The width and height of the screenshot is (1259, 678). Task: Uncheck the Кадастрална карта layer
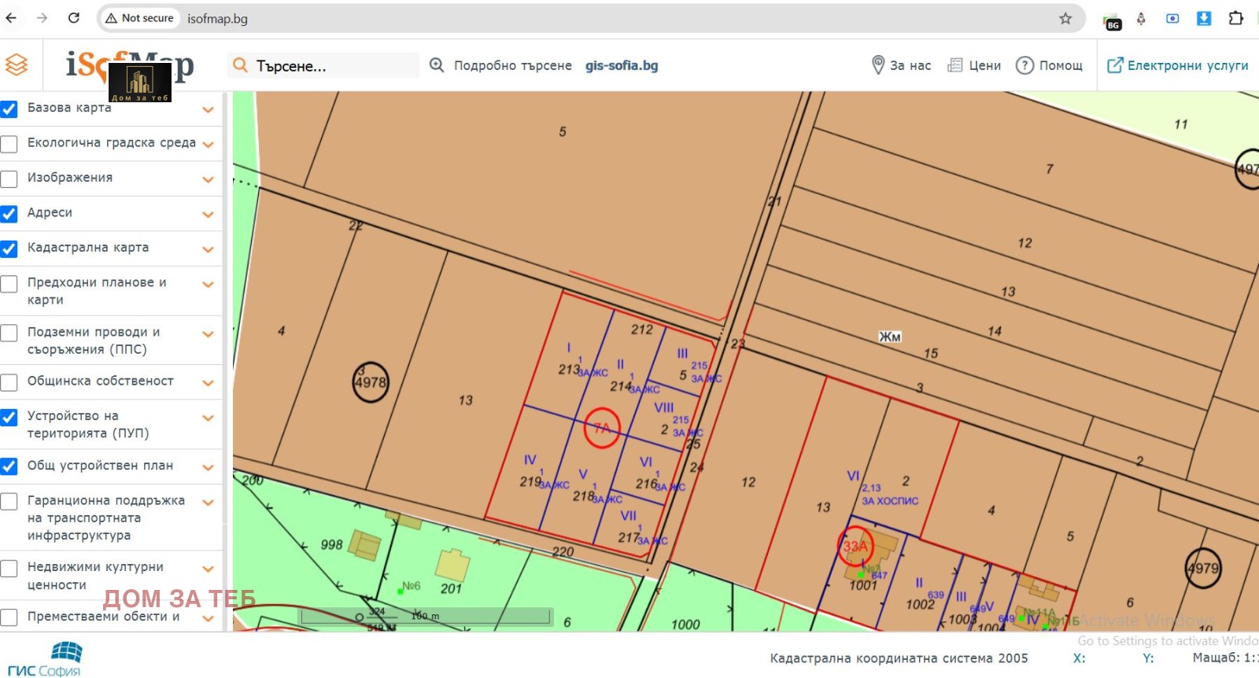click(x=9, y=249)
